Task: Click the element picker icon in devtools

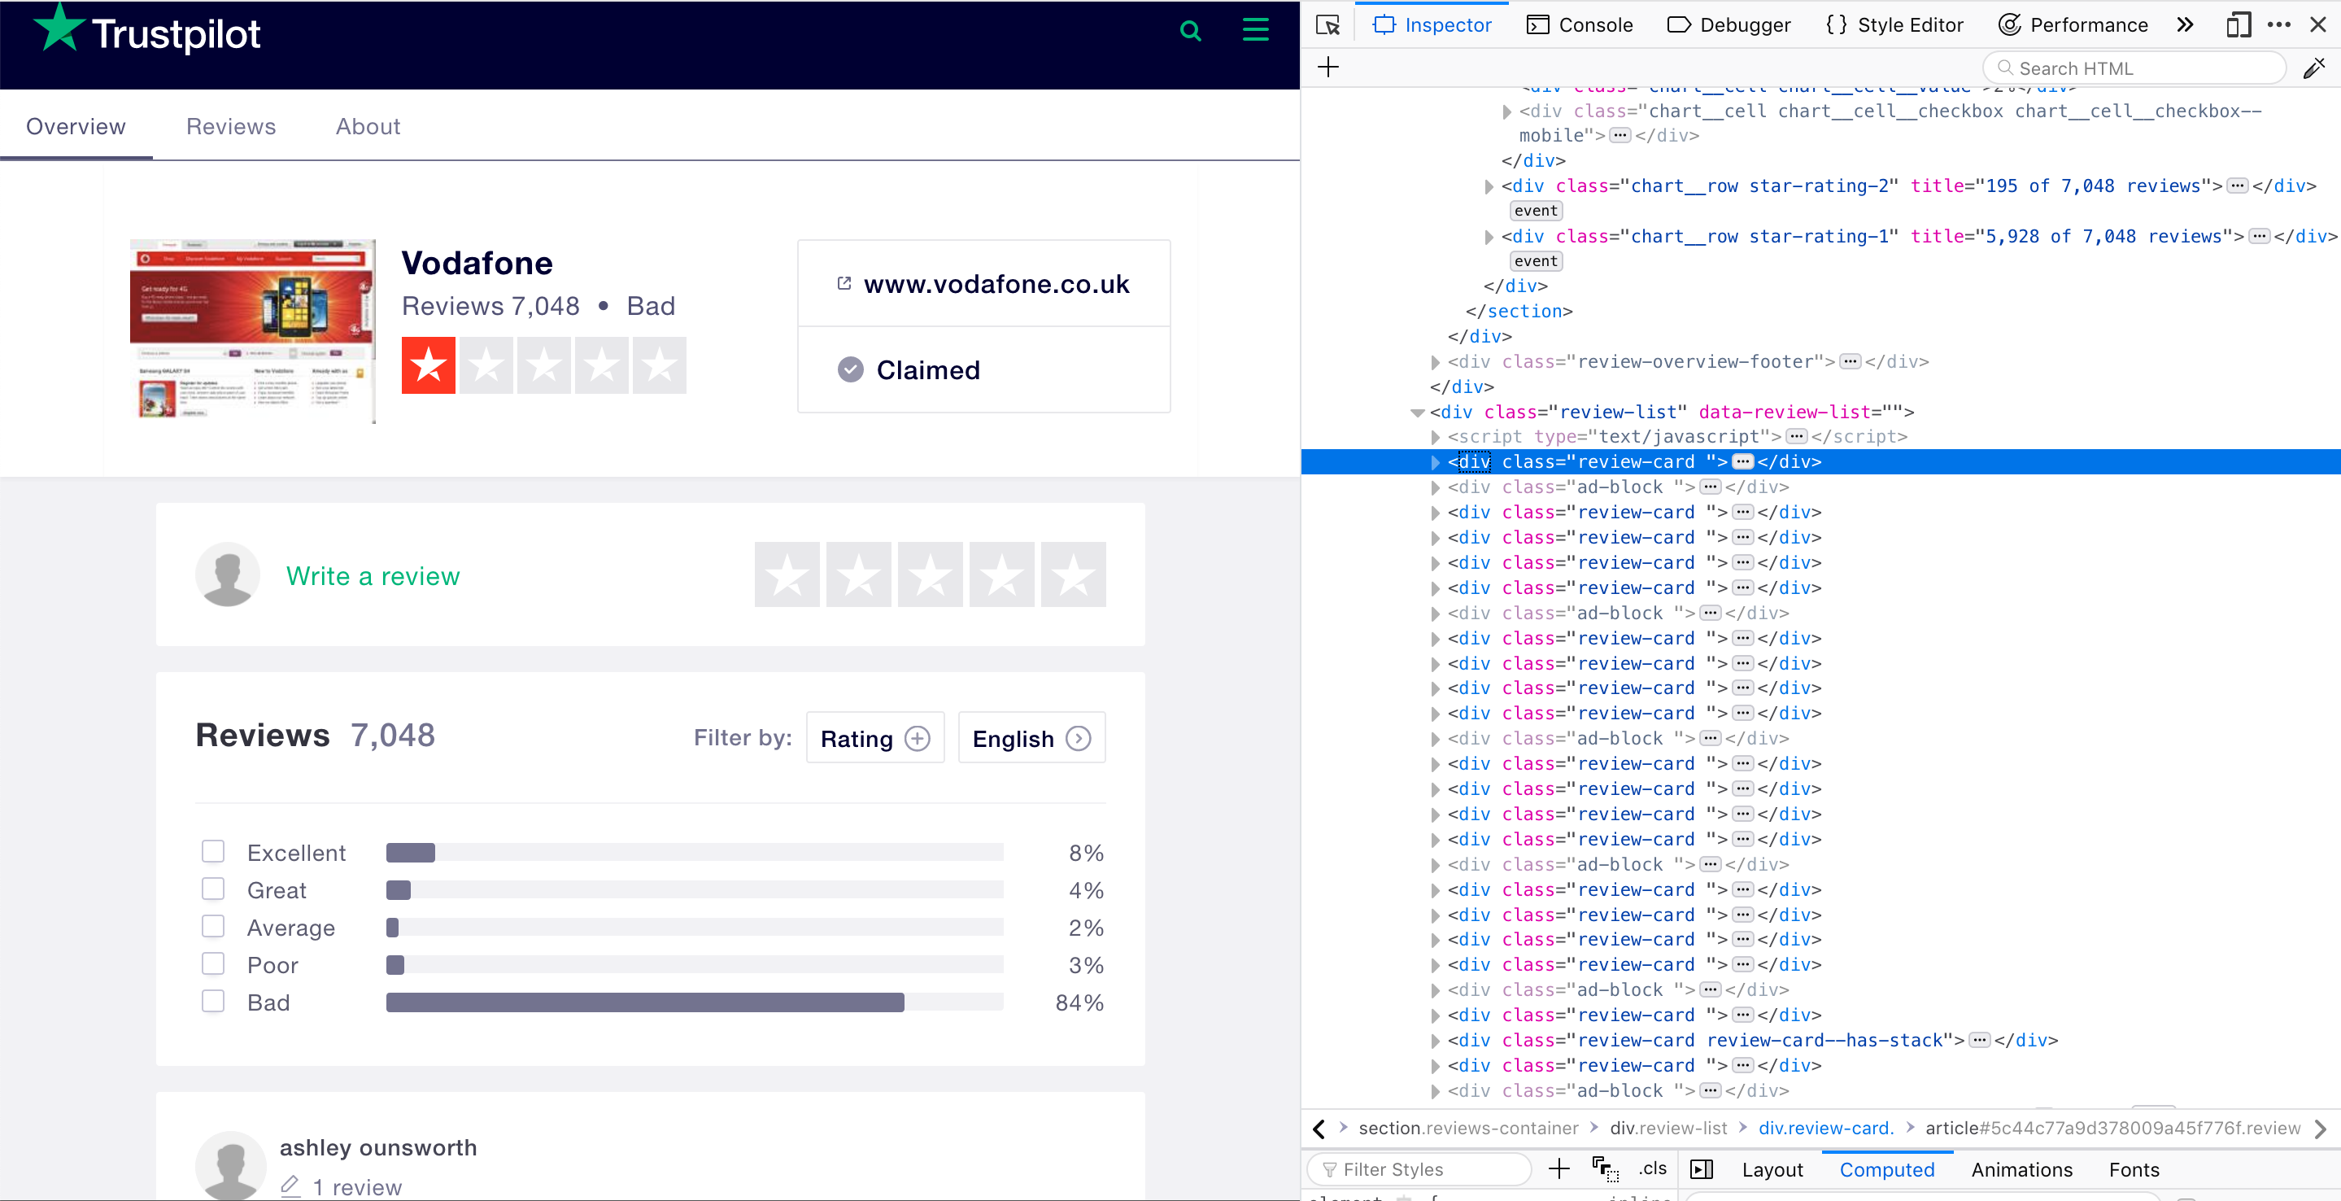Action: click(1327, 24)
